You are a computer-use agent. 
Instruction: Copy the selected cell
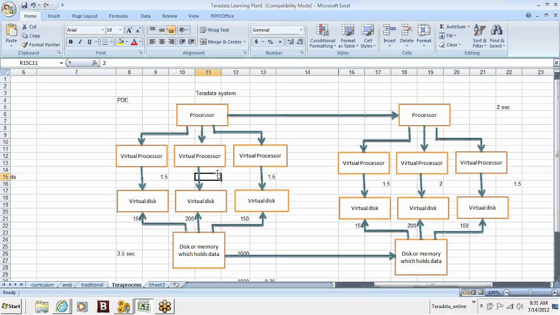tap(31, 36)
